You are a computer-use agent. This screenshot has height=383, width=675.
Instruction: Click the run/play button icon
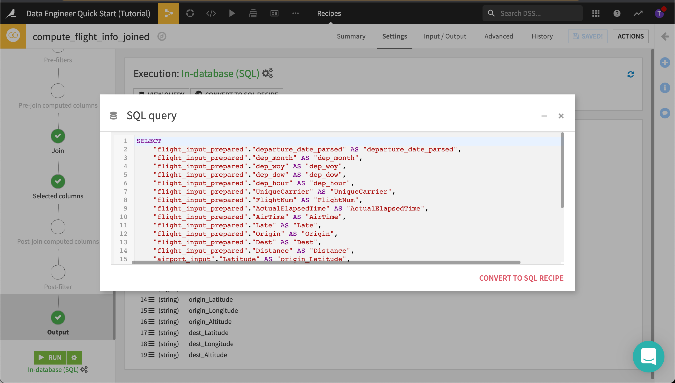click(x=232, y=13)
